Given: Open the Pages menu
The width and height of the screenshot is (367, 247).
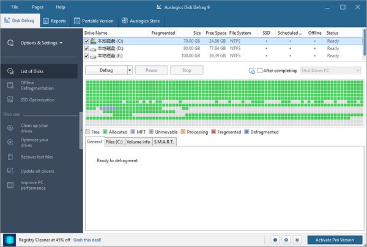Looking at the screenshot, I should coord(38,7).
